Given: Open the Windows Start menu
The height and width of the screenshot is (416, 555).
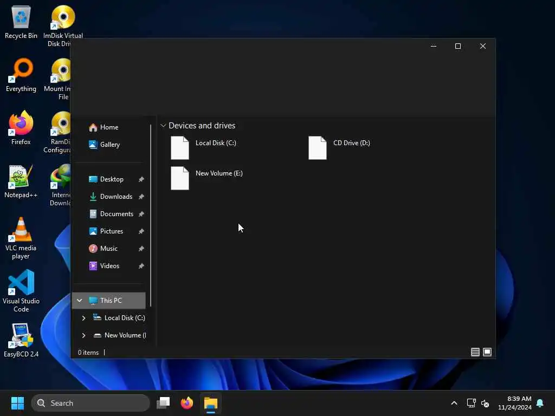Looking at the screenshot, I should click(x=17, y=403).
